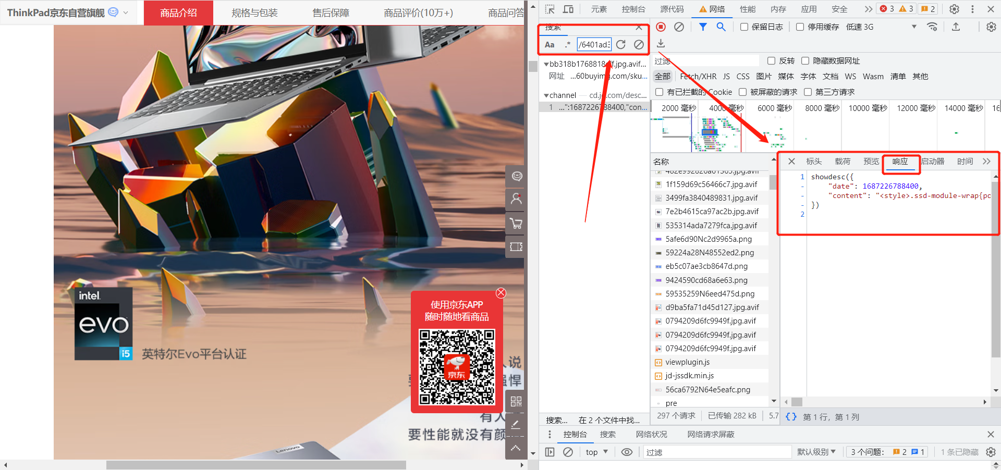
Task: Select jd-jssdk.min.js request row
Action: tap(710, 376)
